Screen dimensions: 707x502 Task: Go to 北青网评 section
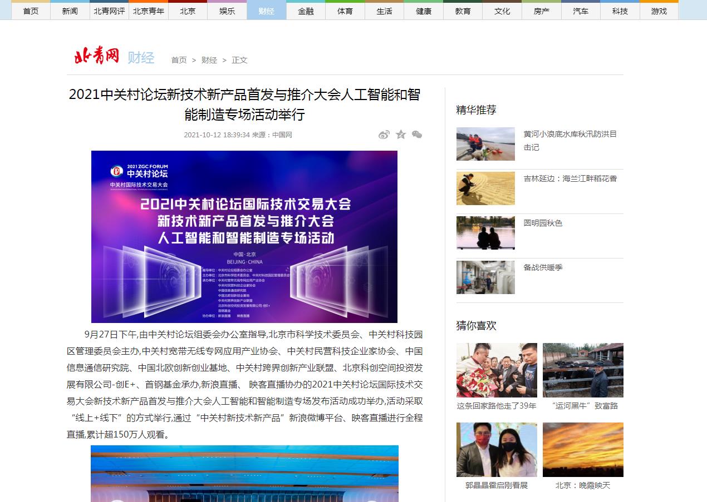point(109,11)
